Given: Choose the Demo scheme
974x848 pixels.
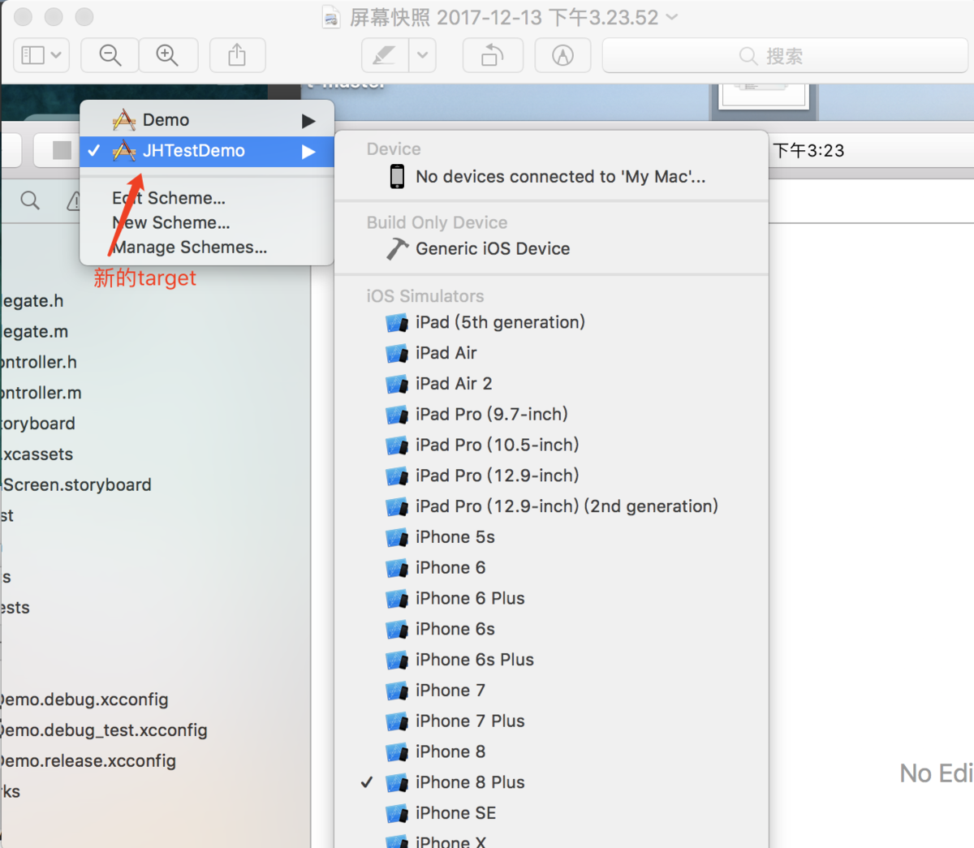Looking at the screenshot, I should [x=207, y=120].
